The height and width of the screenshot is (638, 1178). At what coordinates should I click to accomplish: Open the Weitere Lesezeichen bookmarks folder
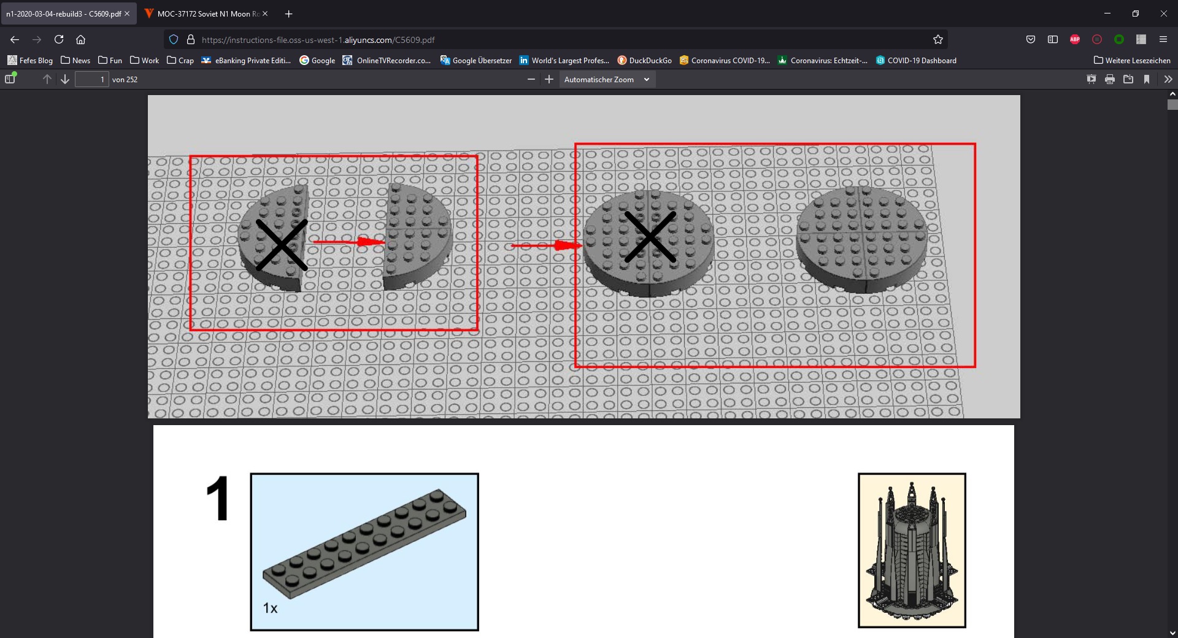[1132, 60]
